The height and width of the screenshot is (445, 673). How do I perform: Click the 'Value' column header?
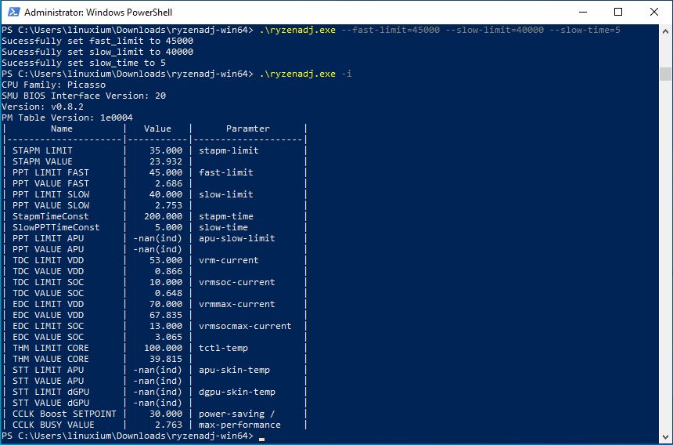(x=157, y=128)
